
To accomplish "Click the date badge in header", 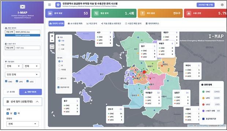I will point(205,5).
